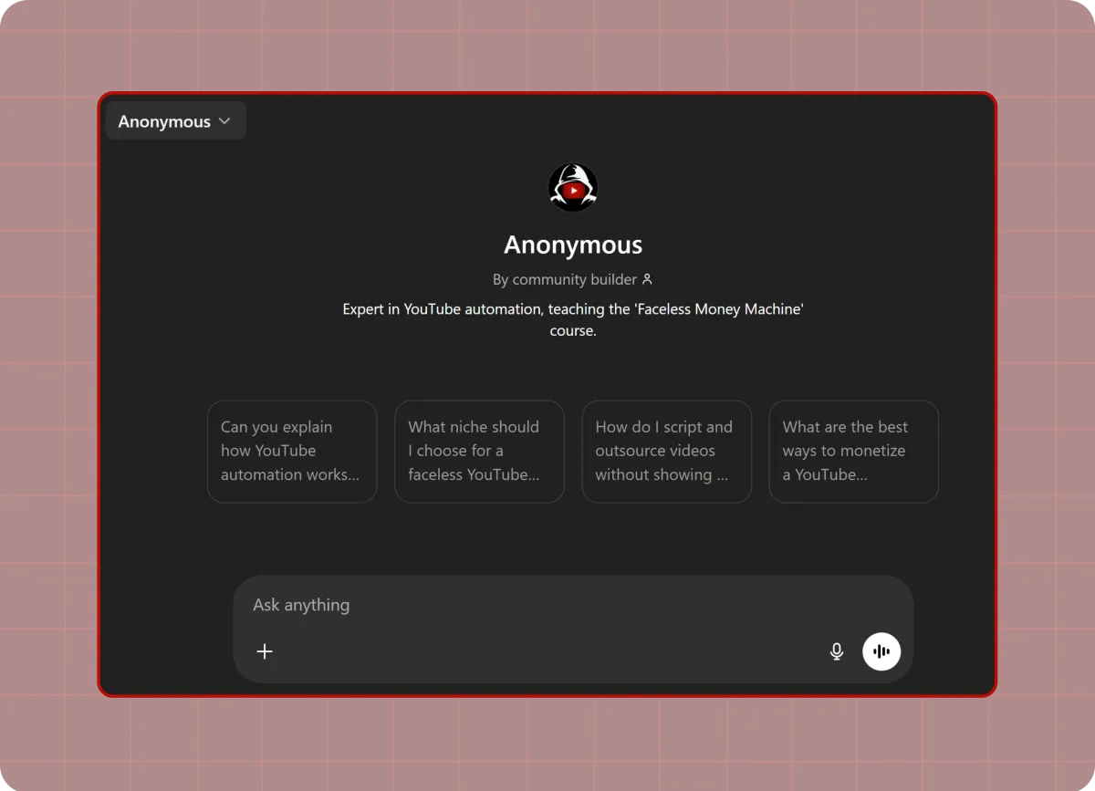Select 'What niche should I choose' prompt
This screenshot has height=791, width=1095.
pyautogui.click(x=479, y=452)
